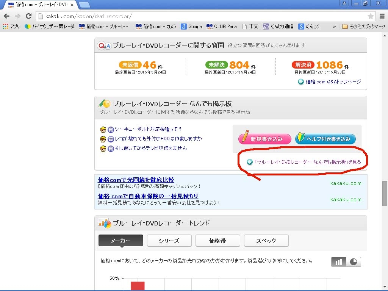This screenshot has width=388, height=291.
Task: Open thread シーキューボルト対応機種って？
Action: click(148, 129)
